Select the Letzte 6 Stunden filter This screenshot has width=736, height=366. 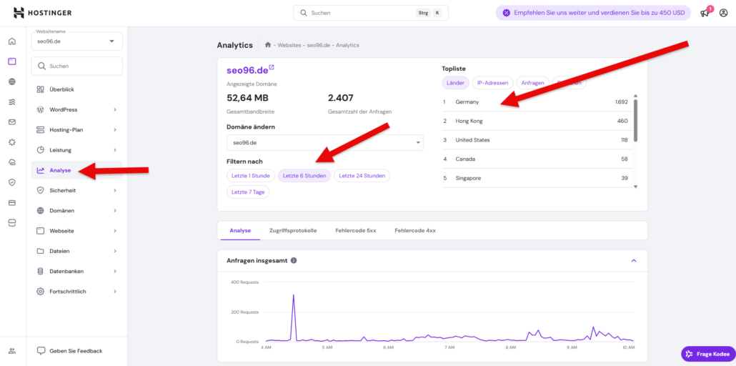point(304,176)
